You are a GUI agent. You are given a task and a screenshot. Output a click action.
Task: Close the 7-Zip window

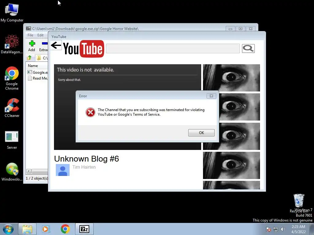click(x=251, y=29)
